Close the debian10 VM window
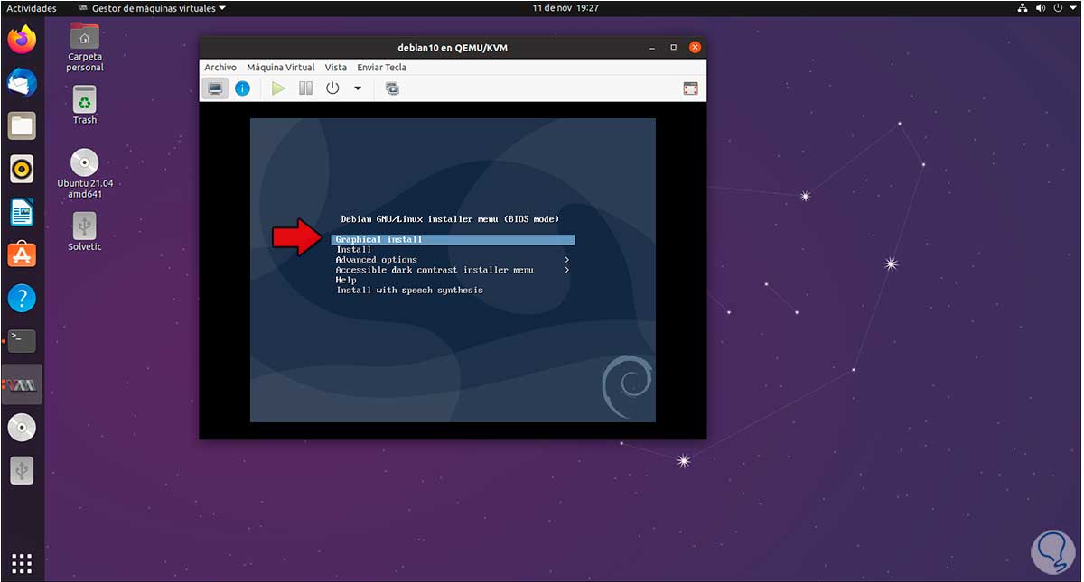This screenshot has width=1084, height=582. click(695, 47)
